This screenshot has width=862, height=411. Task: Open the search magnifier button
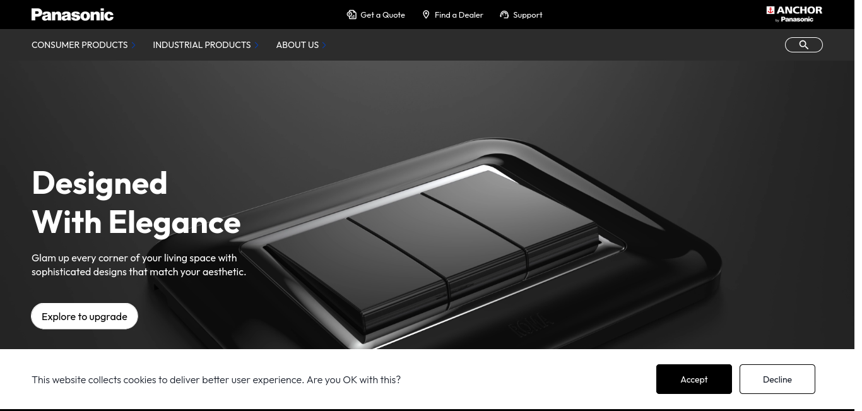coord(803,45)
